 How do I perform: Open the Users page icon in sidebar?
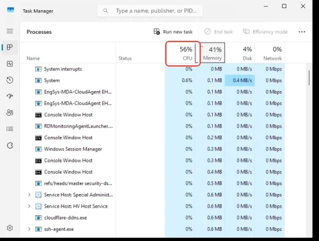coord(10,112)
